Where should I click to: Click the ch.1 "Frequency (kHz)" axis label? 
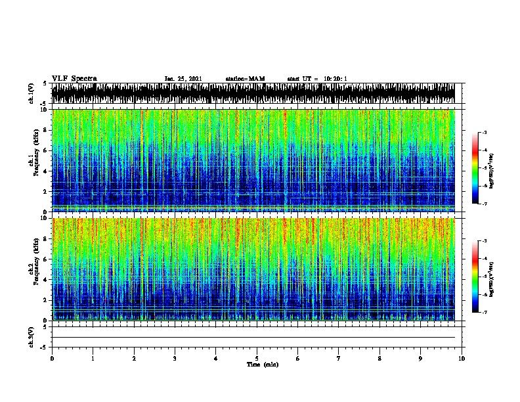pyautogui.click(x=36, y=152)
